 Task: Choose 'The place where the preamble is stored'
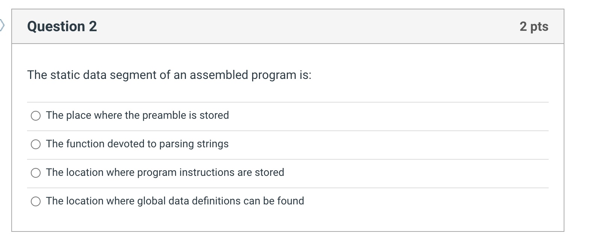[x=138, y=115]
